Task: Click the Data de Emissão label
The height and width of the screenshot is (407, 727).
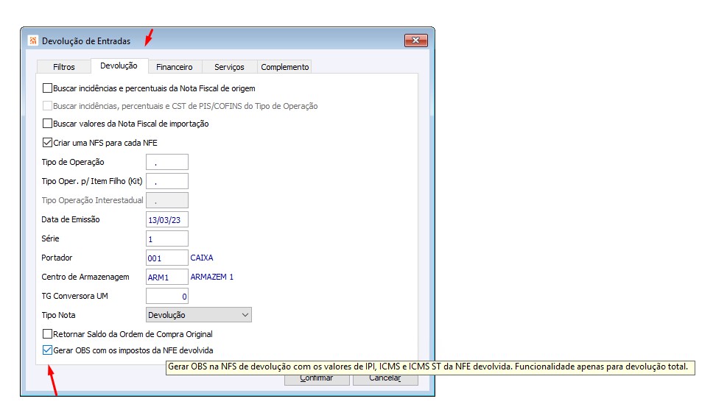Action: point(71,219)
